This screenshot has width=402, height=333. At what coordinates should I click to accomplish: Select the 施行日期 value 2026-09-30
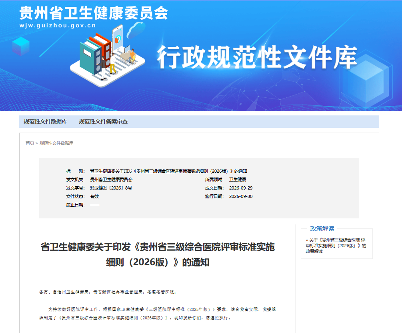pos(241,196)
